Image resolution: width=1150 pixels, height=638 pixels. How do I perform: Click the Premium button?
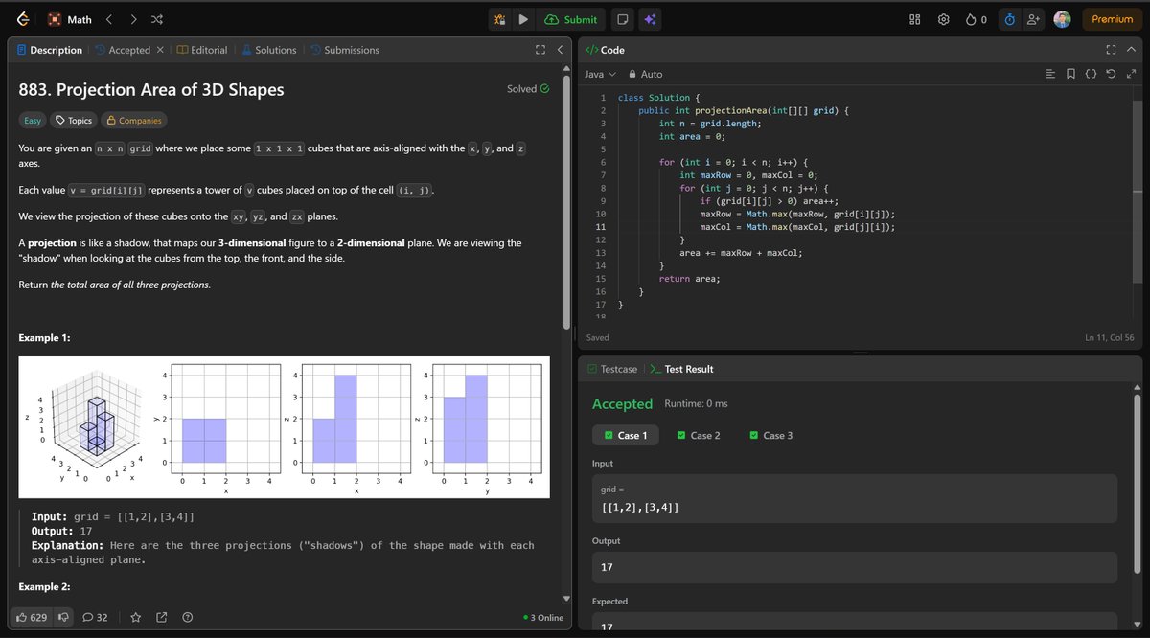coord(1112,19)
